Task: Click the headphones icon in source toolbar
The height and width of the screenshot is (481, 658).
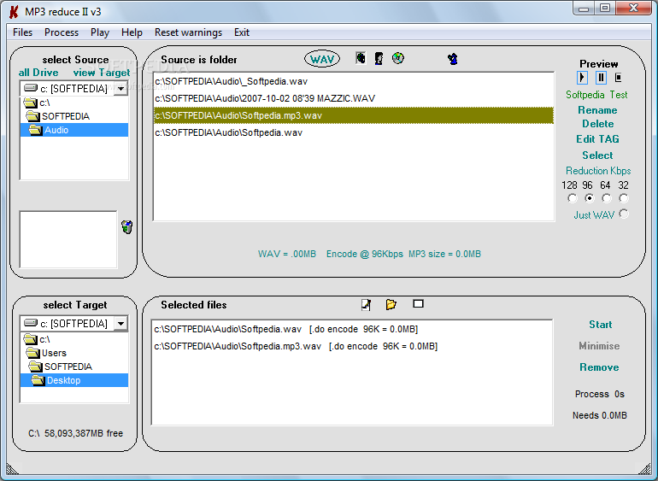Action: coord(361,58)
